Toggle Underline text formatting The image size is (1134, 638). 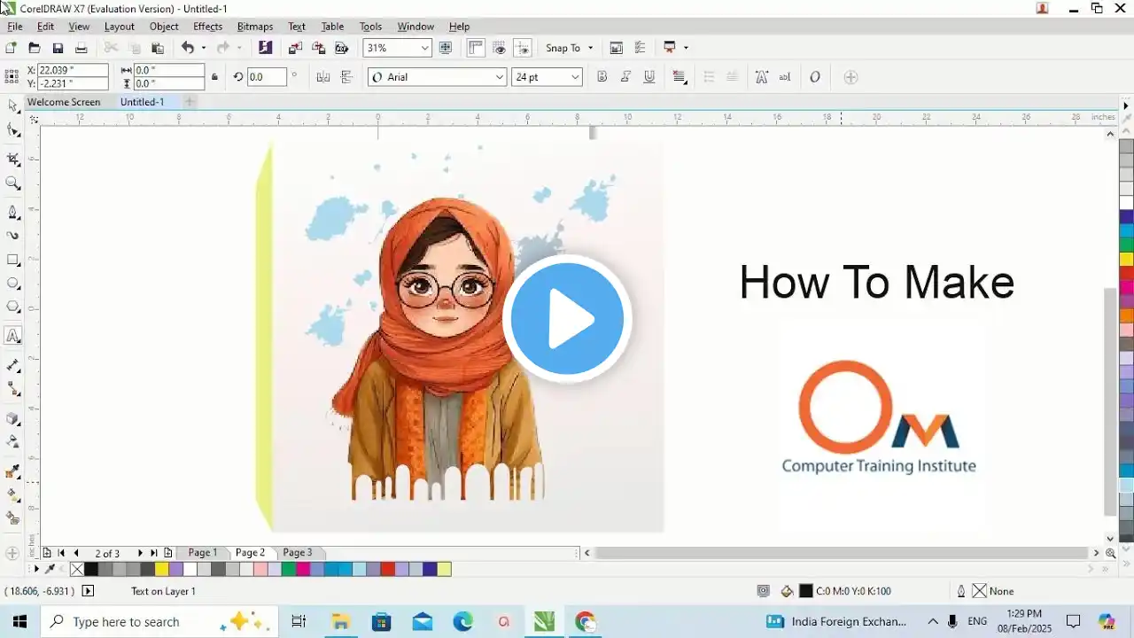coord(649,77)
